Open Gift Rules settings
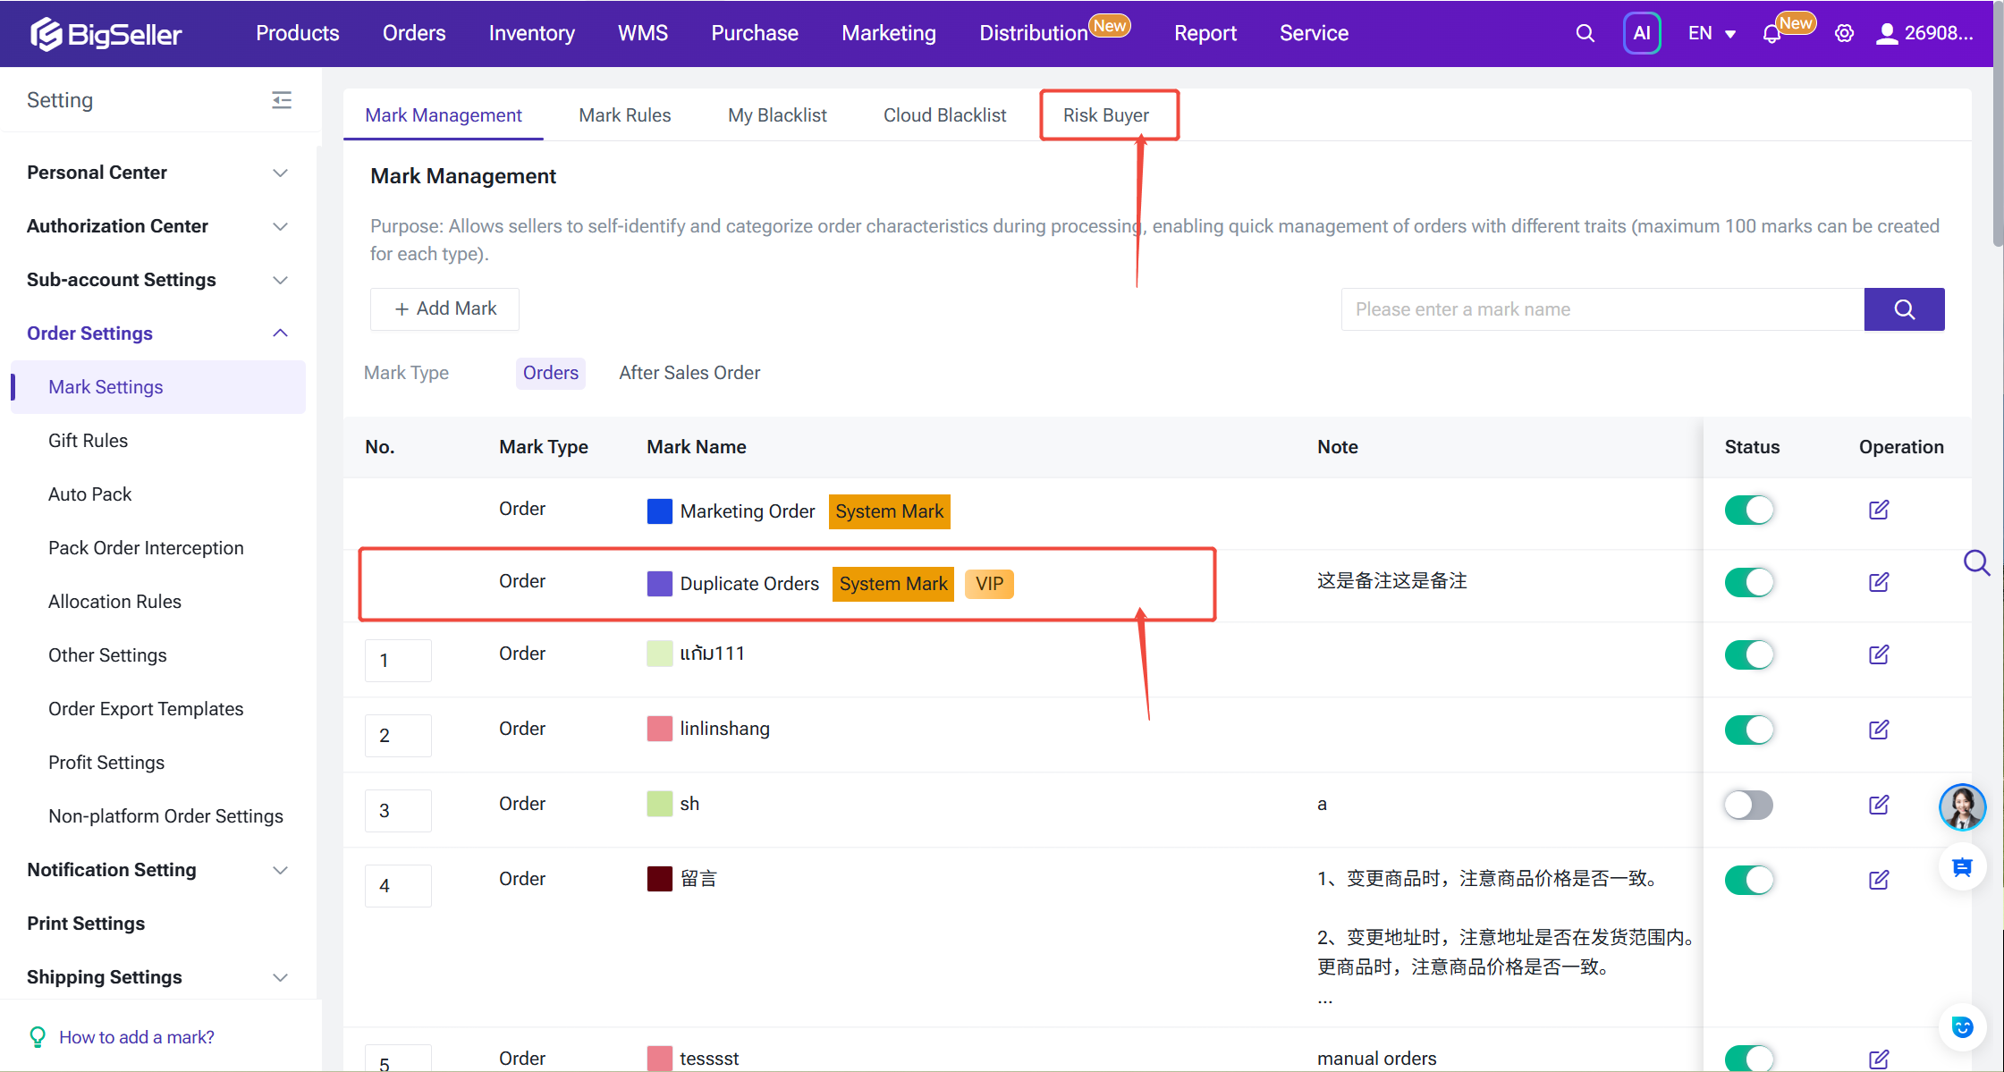 (88, 441)
